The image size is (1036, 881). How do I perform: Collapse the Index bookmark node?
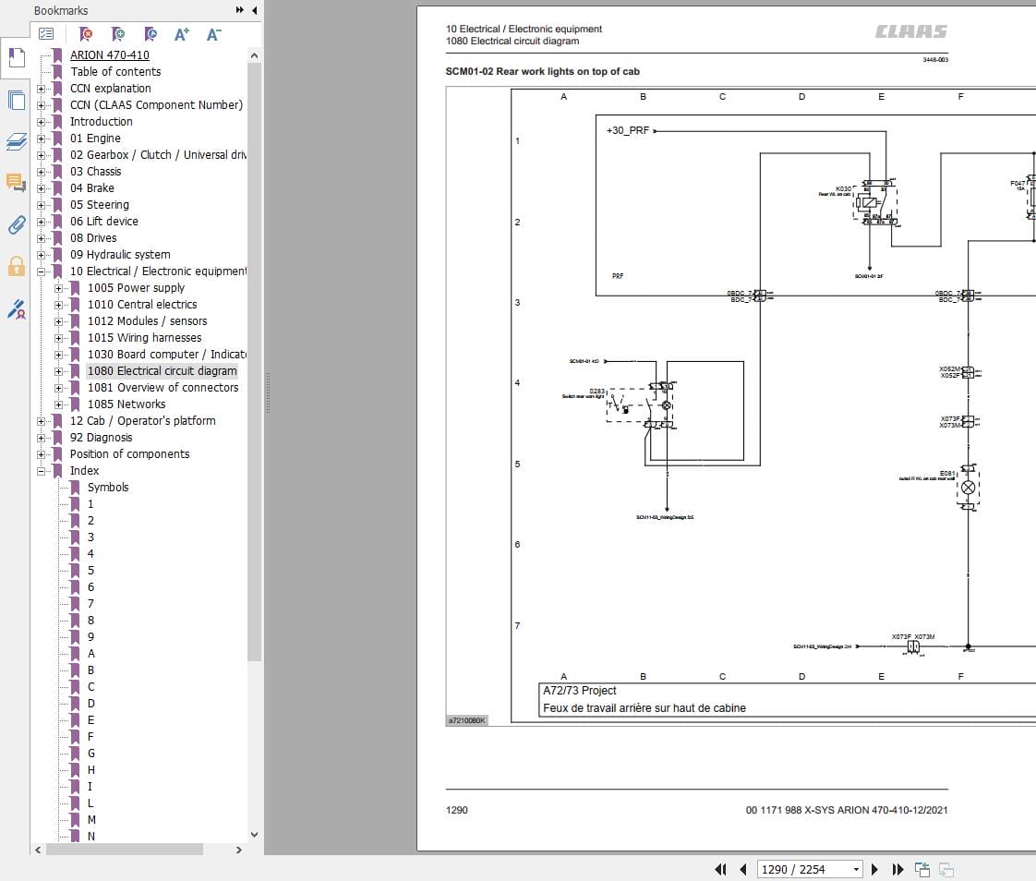coord(41,471)
